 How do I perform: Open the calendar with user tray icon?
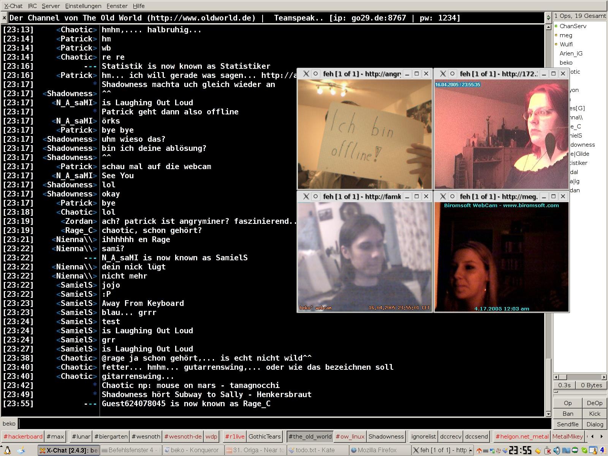pos(593,451)
